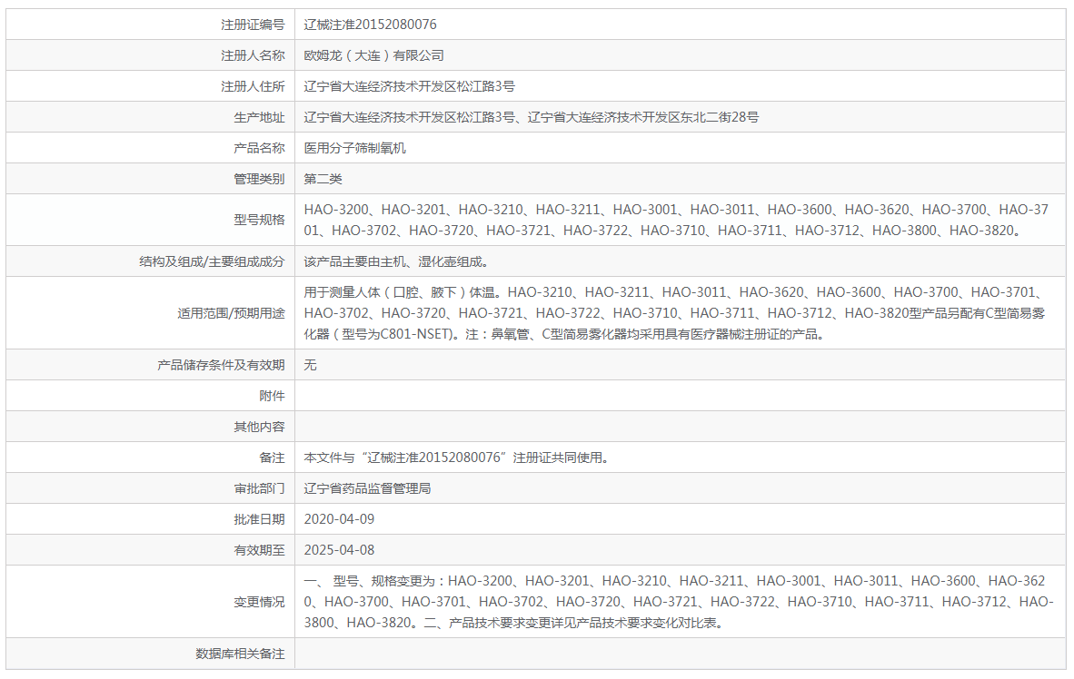Select the 注册人名称 label
Viewport: 1074px width, 679px height.
252,55
